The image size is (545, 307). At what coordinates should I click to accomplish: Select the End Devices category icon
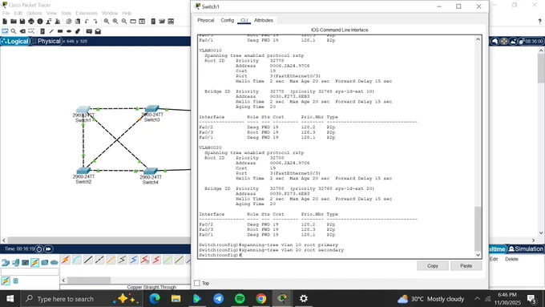coord(15,262)
